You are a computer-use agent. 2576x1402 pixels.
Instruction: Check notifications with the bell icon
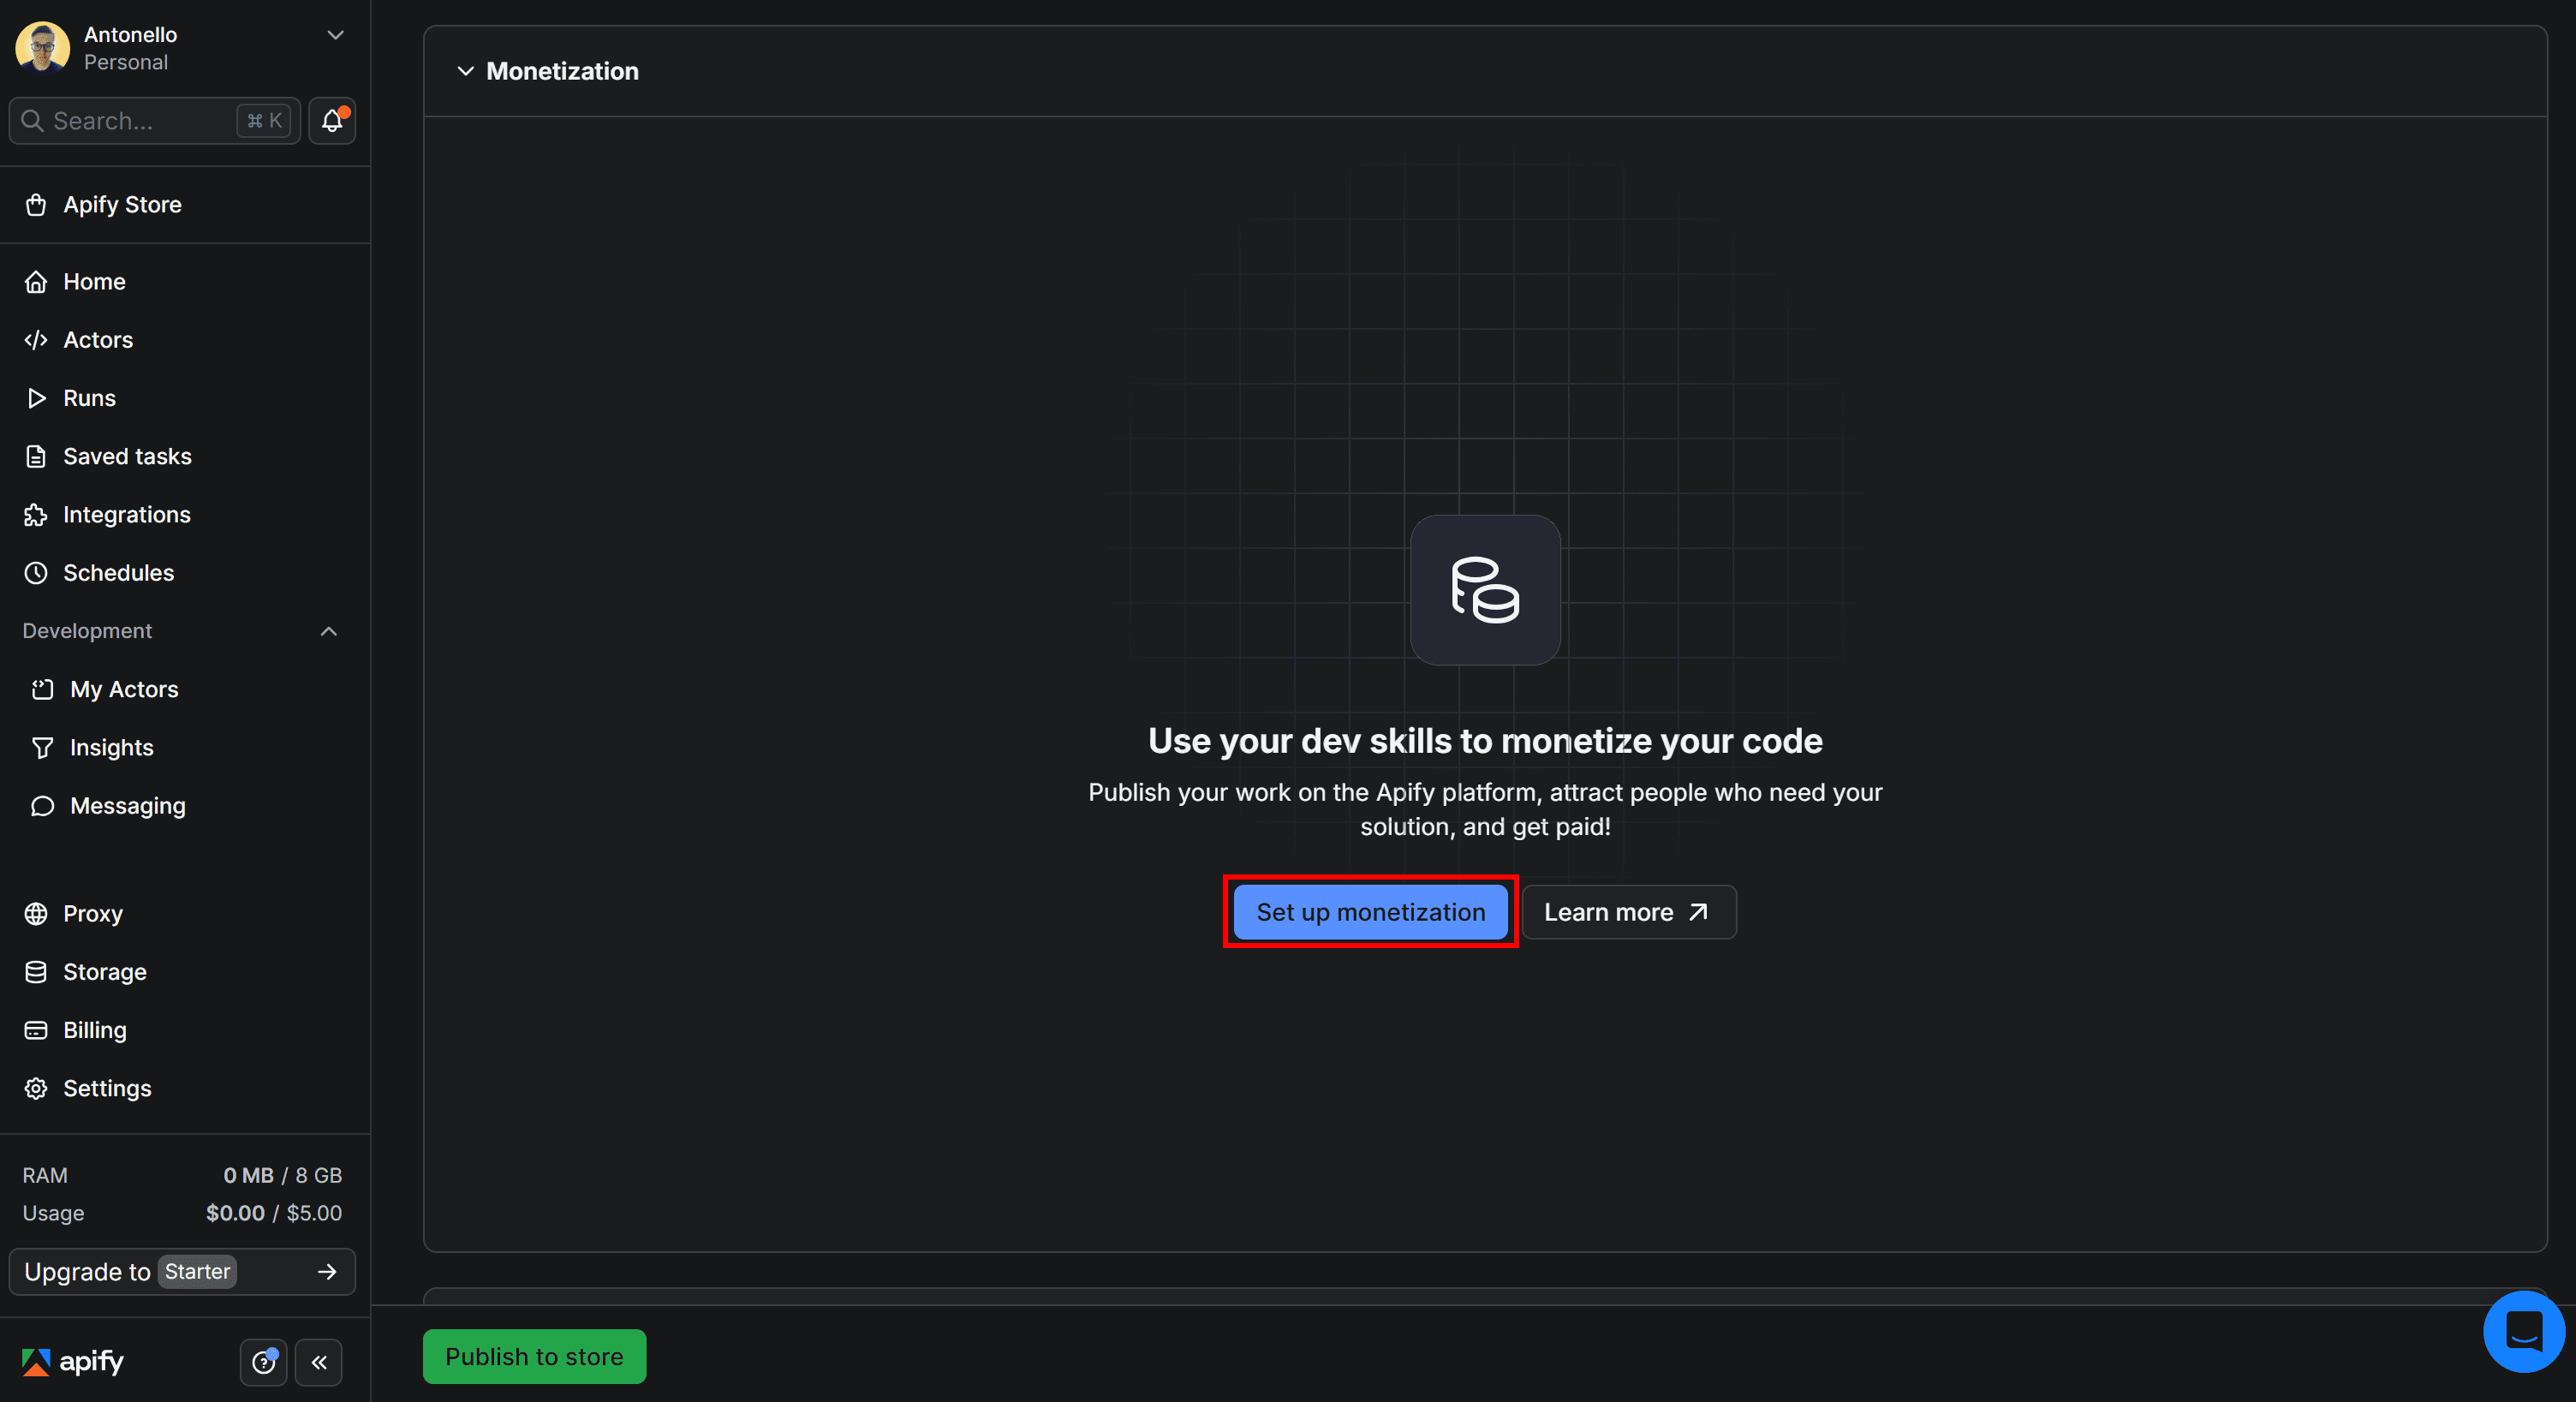click(x=331, y=120)
